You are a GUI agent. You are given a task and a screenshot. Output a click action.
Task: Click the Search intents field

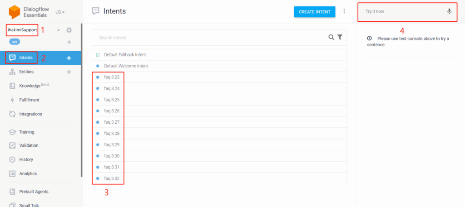tap(209, 37)
